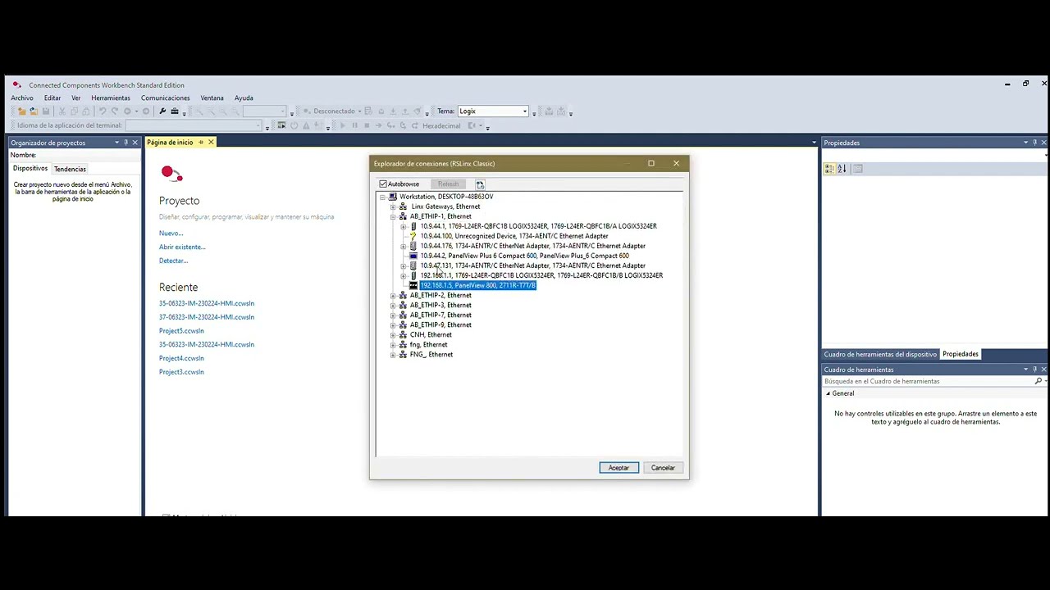This screenshot has height=590, width=1050.
Task: Click the Abrir existente... link
Action: tap(182, 247)
